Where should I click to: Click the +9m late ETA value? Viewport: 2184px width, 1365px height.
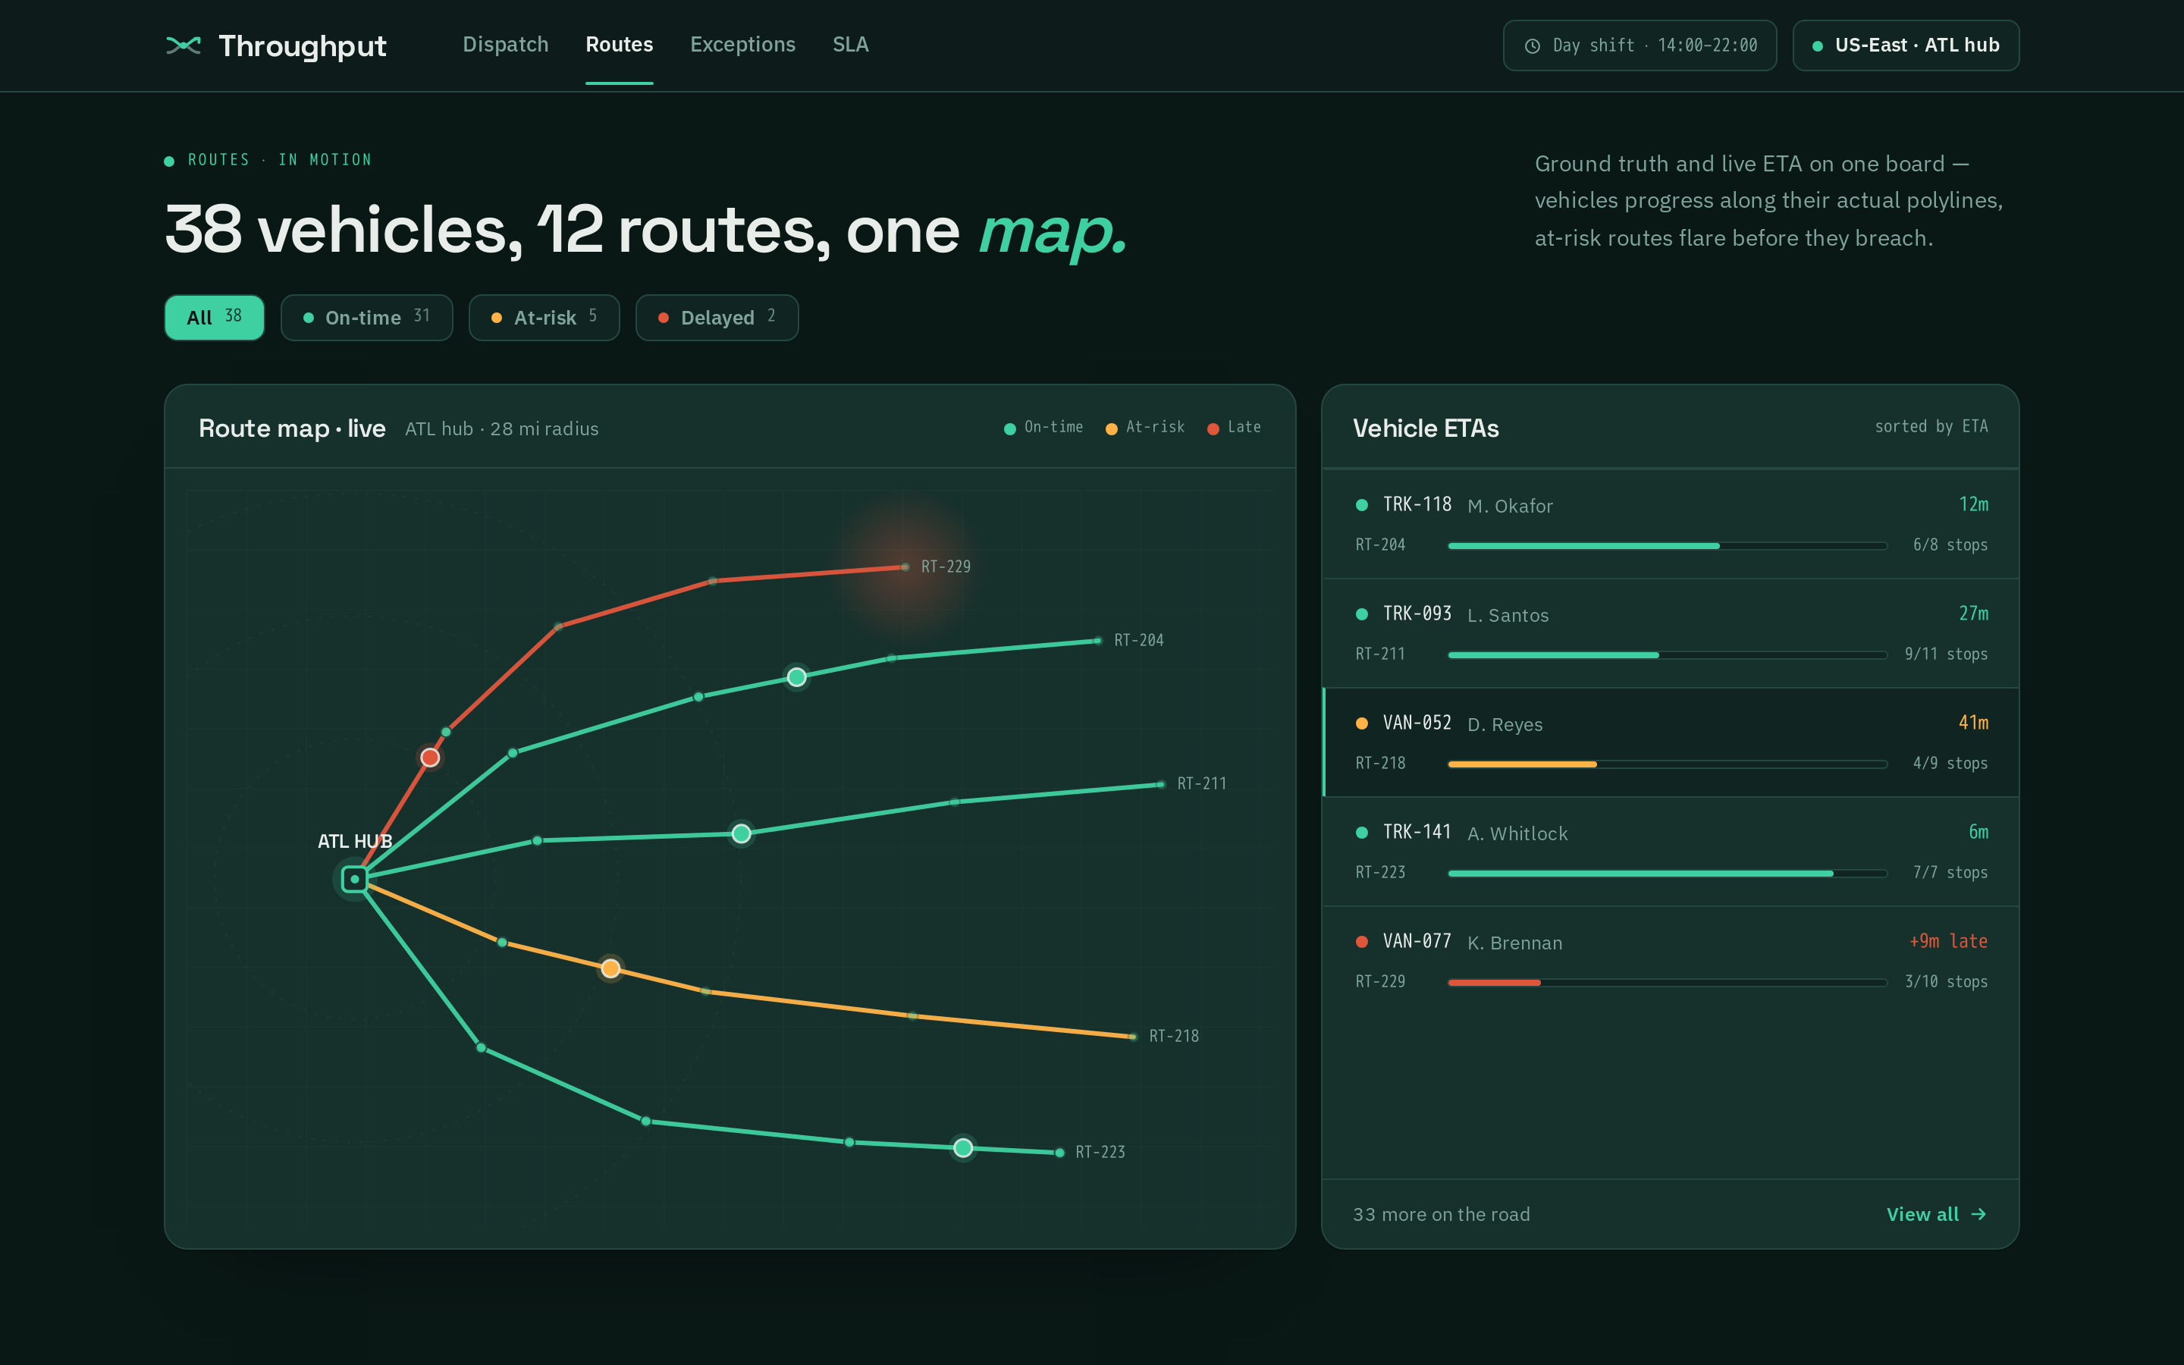point(1948,940)
